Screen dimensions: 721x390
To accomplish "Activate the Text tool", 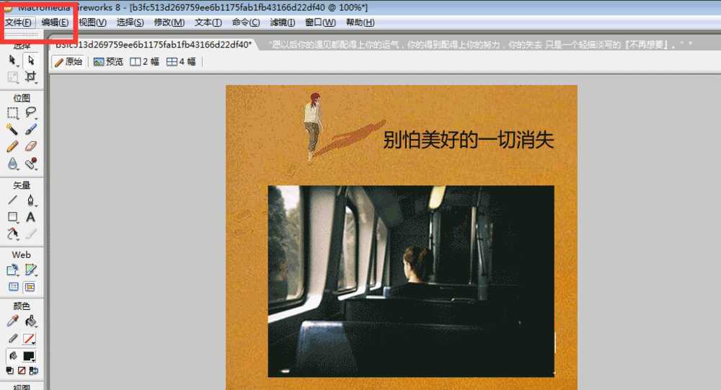I will (x=31, y=217).
